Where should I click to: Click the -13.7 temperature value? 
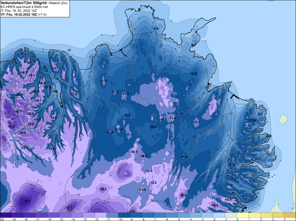point(56,68)
